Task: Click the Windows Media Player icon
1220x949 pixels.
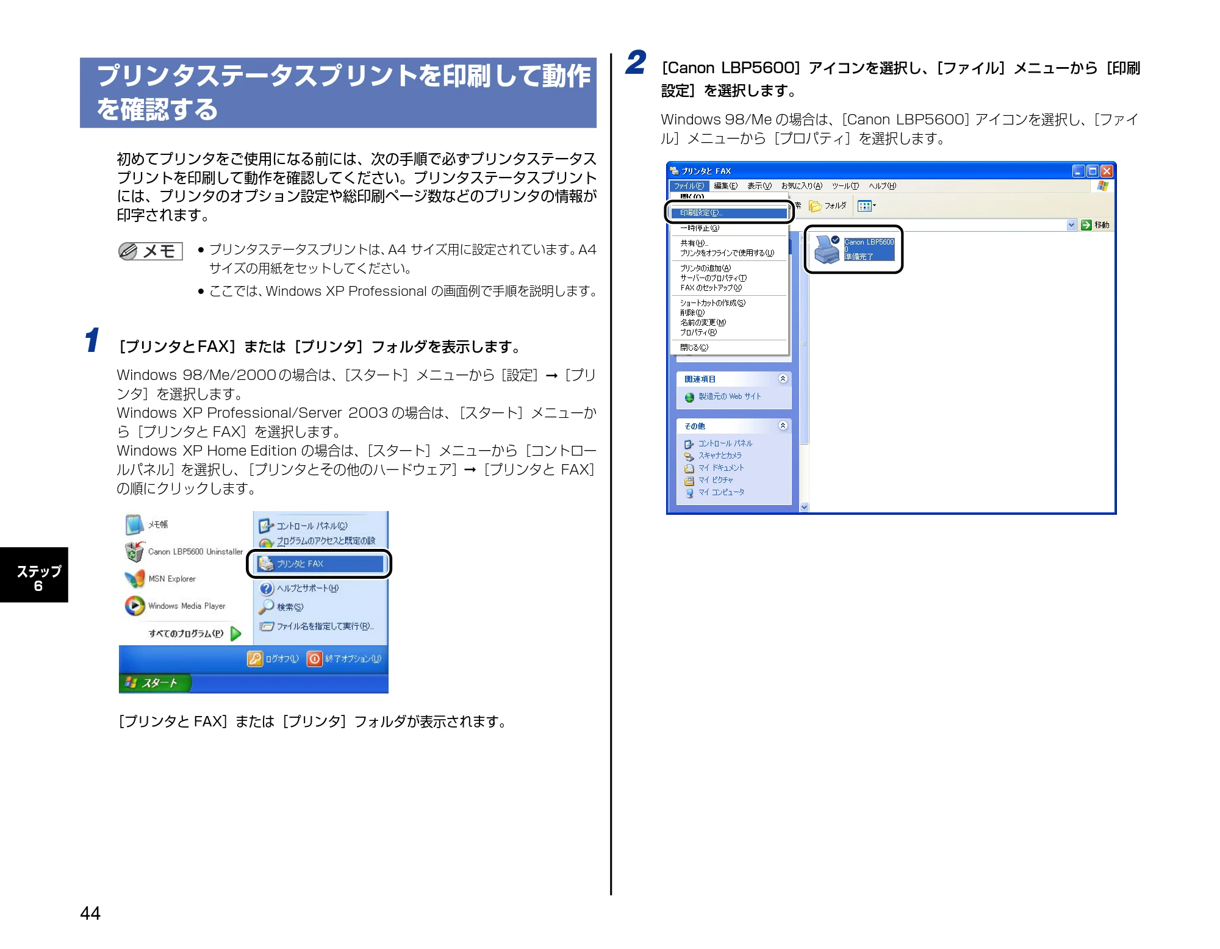Action: 134,606
